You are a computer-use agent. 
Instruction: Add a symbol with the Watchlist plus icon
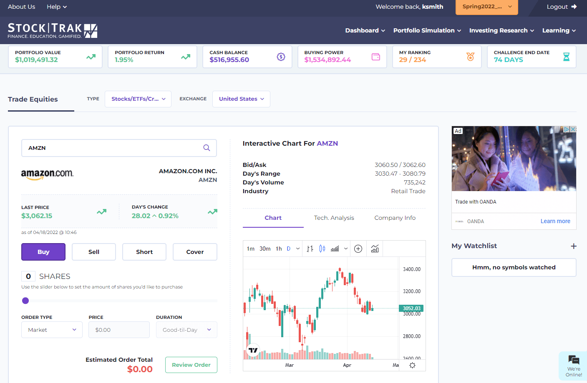tap(574, 246)
